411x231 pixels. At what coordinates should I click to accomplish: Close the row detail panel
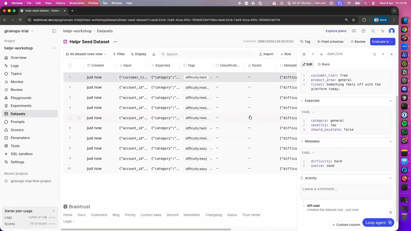click(x=392, y=54)
